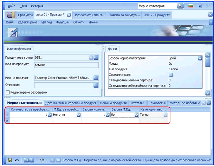
Task: Select Мерни съотношения tab
Action: coord(24,103)
